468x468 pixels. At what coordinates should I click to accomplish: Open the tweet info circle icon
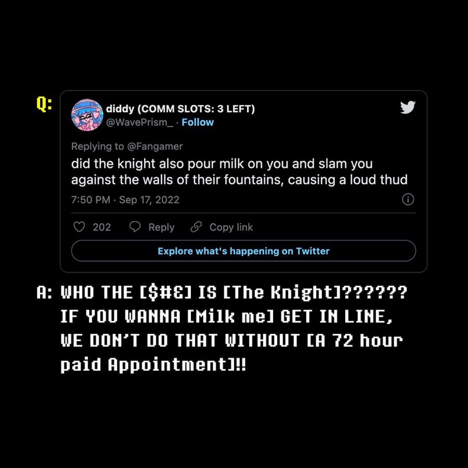[x=408, y=199]
